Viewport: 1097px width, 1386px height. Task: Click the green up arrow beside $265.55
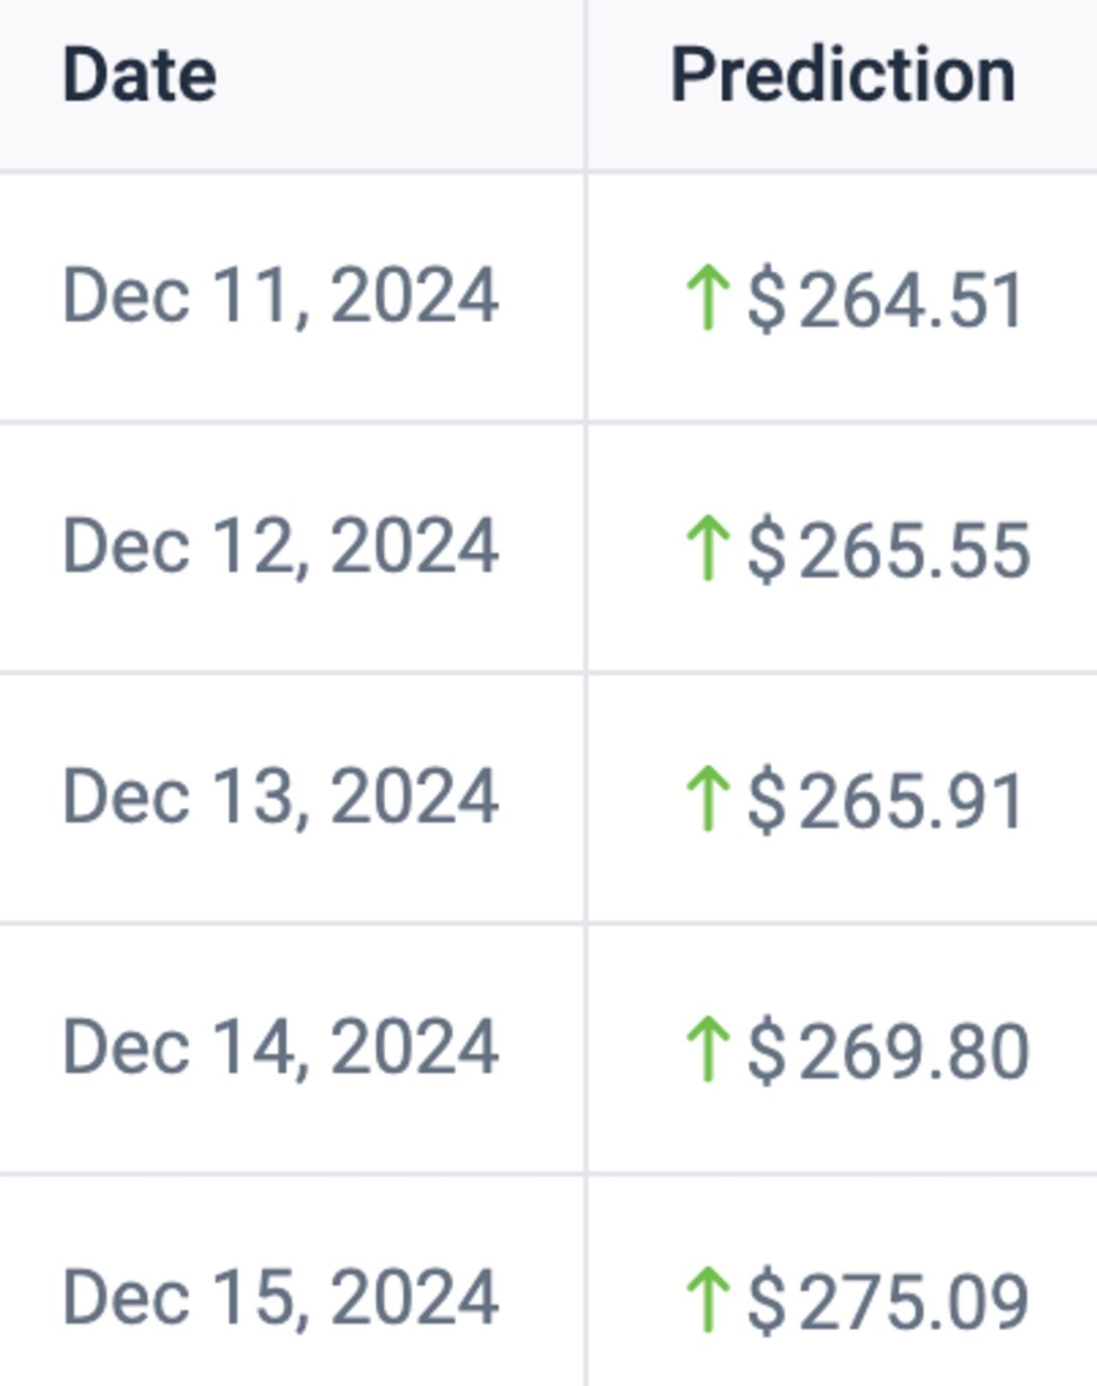coord(708,548)
